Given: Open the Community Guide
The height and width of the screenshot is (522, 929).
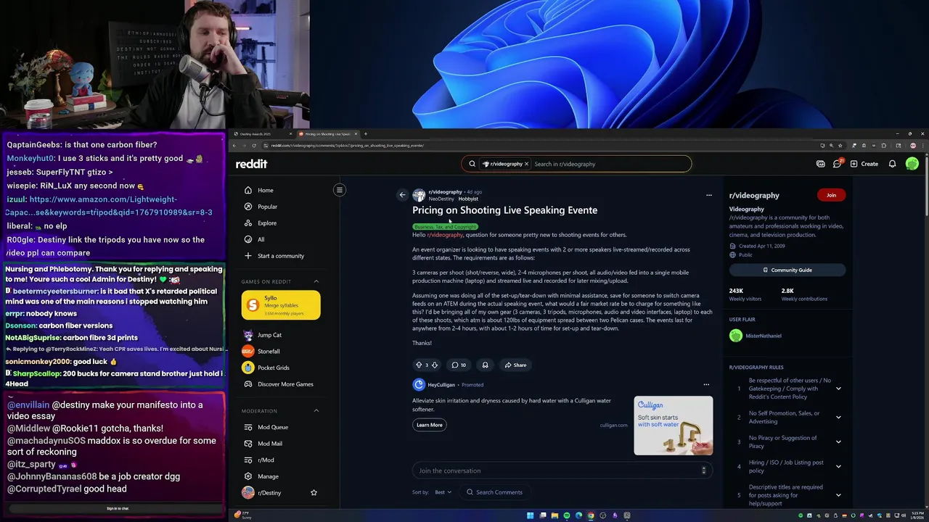Looking at the screenshot, I should tap(787, 270).
